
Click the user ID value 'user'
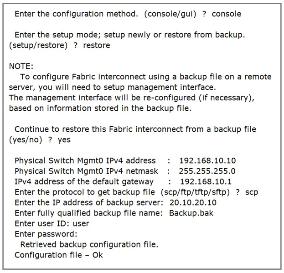pos(81,224)
